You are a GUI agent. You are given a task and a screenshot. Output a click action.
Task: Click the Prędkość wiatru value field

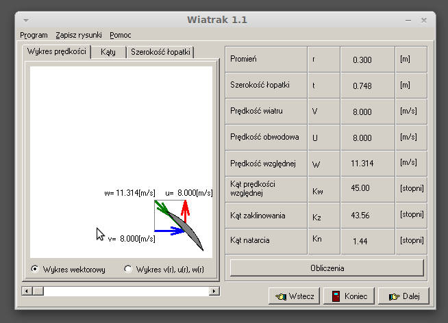pos(362,112)
